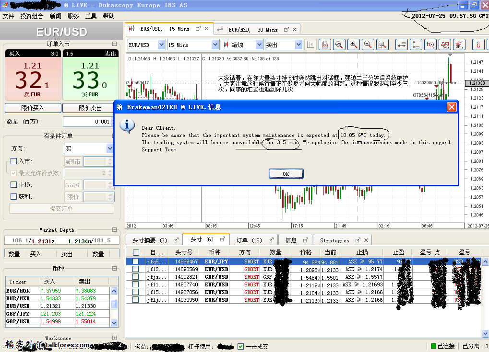Click the 提交订单 button
489x352 pixels.
61,208
